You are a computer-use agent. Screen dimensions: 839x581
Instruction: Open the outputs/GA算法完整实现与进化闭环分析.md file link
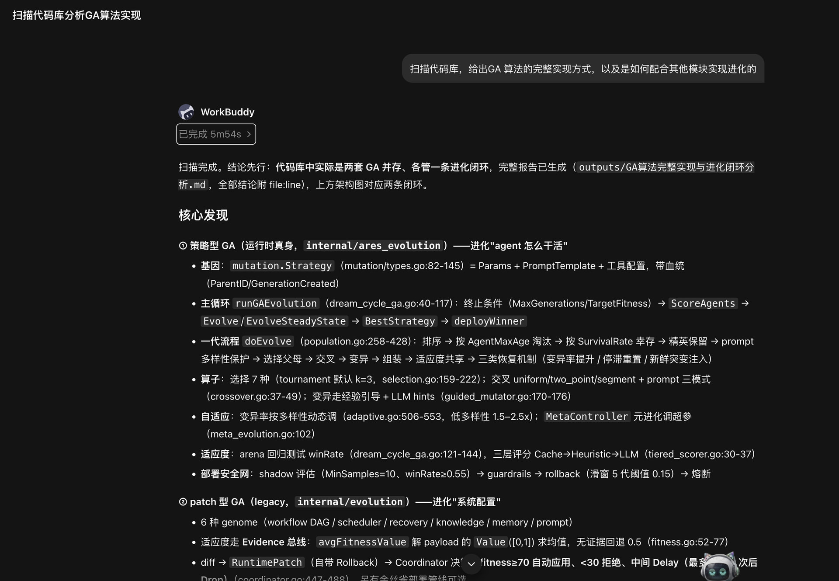click(x=466, y=176)
